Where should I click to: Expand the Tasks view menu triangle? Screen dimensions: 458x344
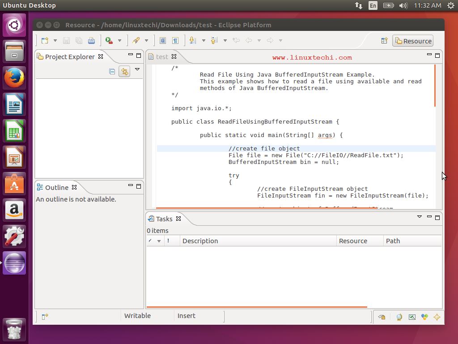coord(419,217)
